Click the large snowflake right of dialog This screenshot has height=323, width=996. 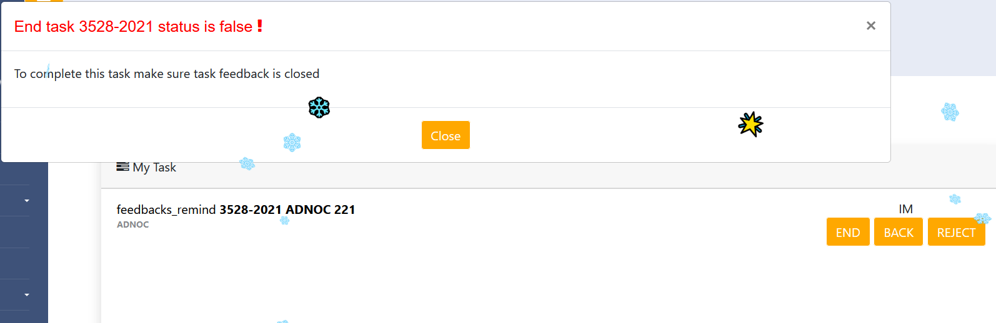[x=950, y=112]
